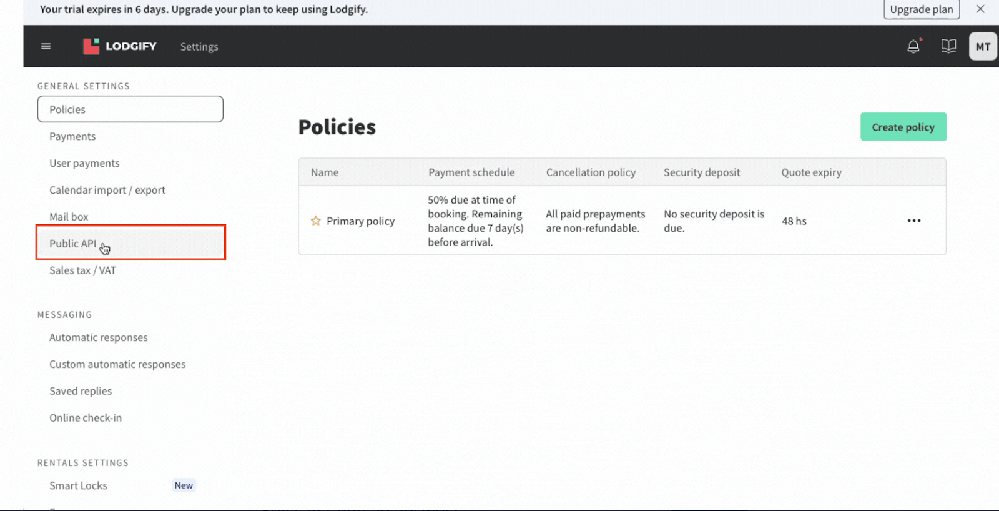
Task: Click the star next to Primary policy
Action: tap(316, 221)
